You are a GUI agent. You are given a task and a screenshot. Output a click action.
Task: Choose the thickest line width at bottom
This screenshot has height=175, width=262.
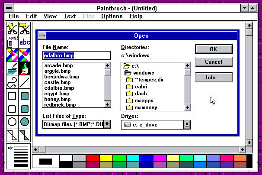coord(21,165)
